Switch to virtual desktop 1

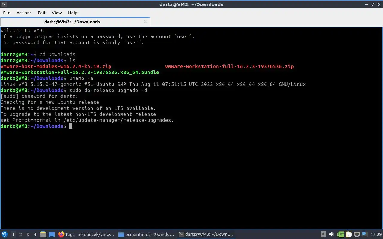pyautogui.click(x=13, y=235)
